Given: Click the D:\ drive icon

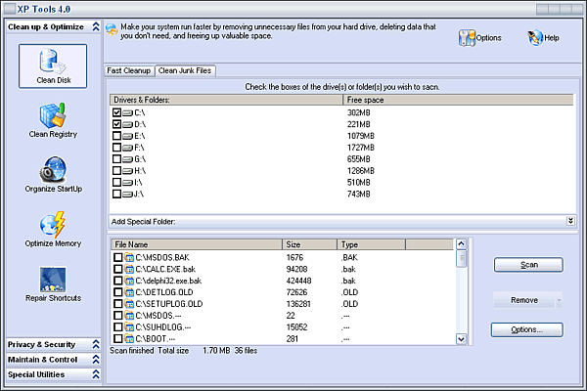Looking at the screenshot, I should (x=127, y=124).
